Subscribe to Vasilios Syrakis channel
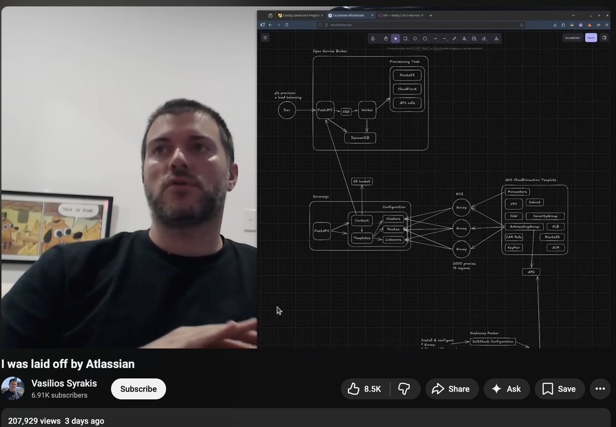Viewport: 616px width, 427px height. point(139,389)
